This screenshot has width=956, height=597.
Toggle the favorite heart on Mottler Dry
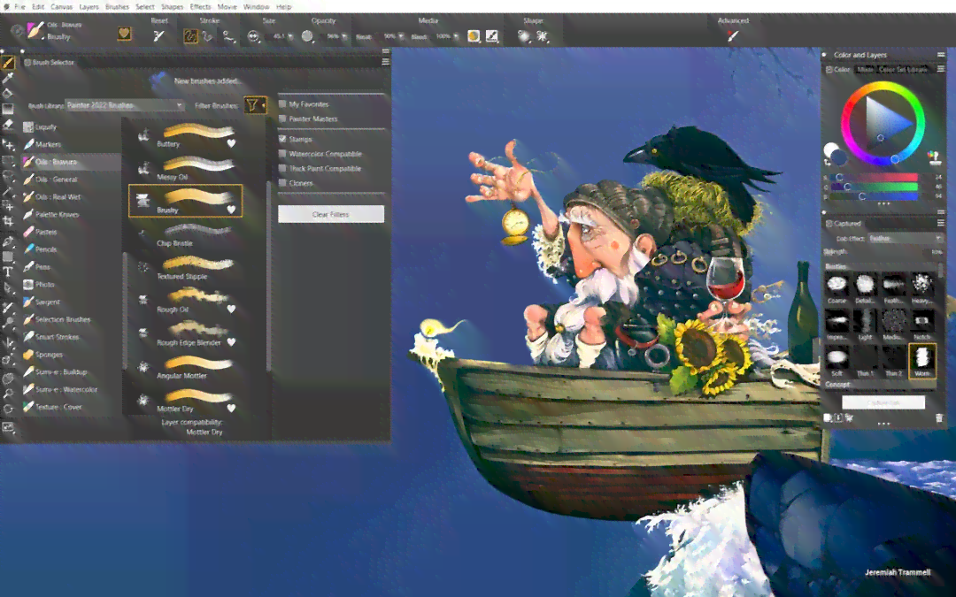tap(231, 408)
